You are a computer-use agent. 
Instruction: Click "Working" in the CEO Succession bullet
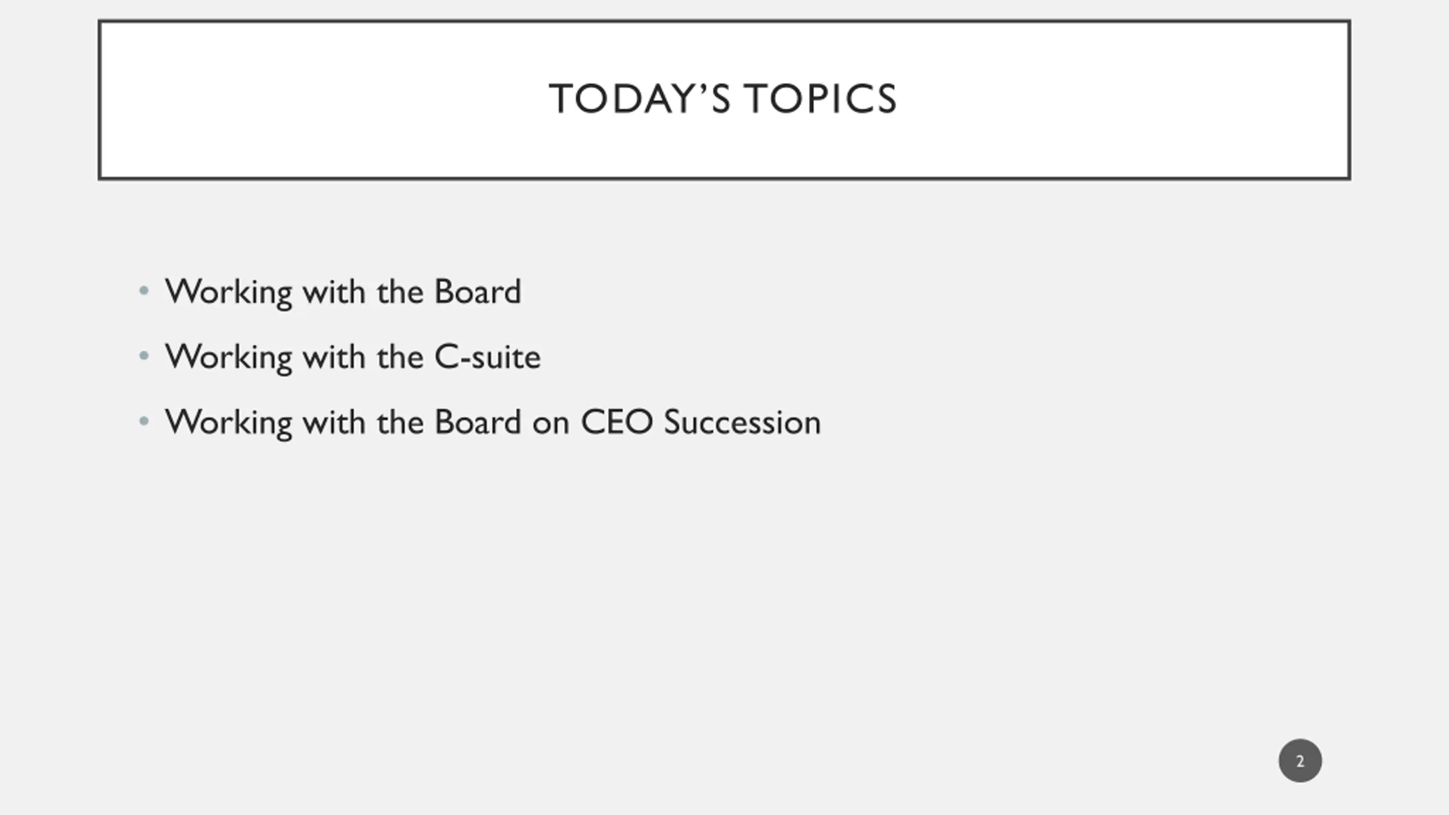[228, 423]
